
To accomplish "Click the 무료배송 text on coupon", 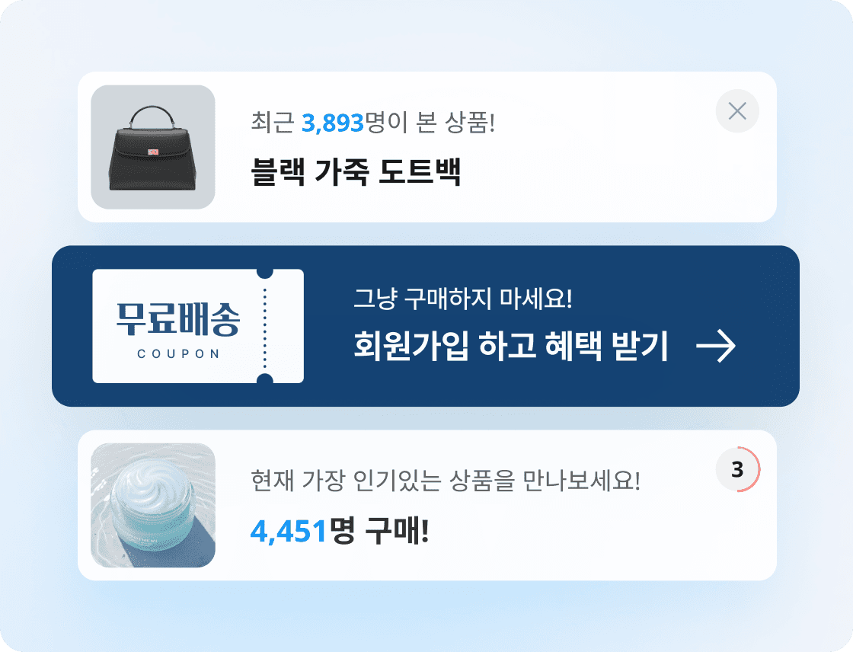I will tap(178, 319).
